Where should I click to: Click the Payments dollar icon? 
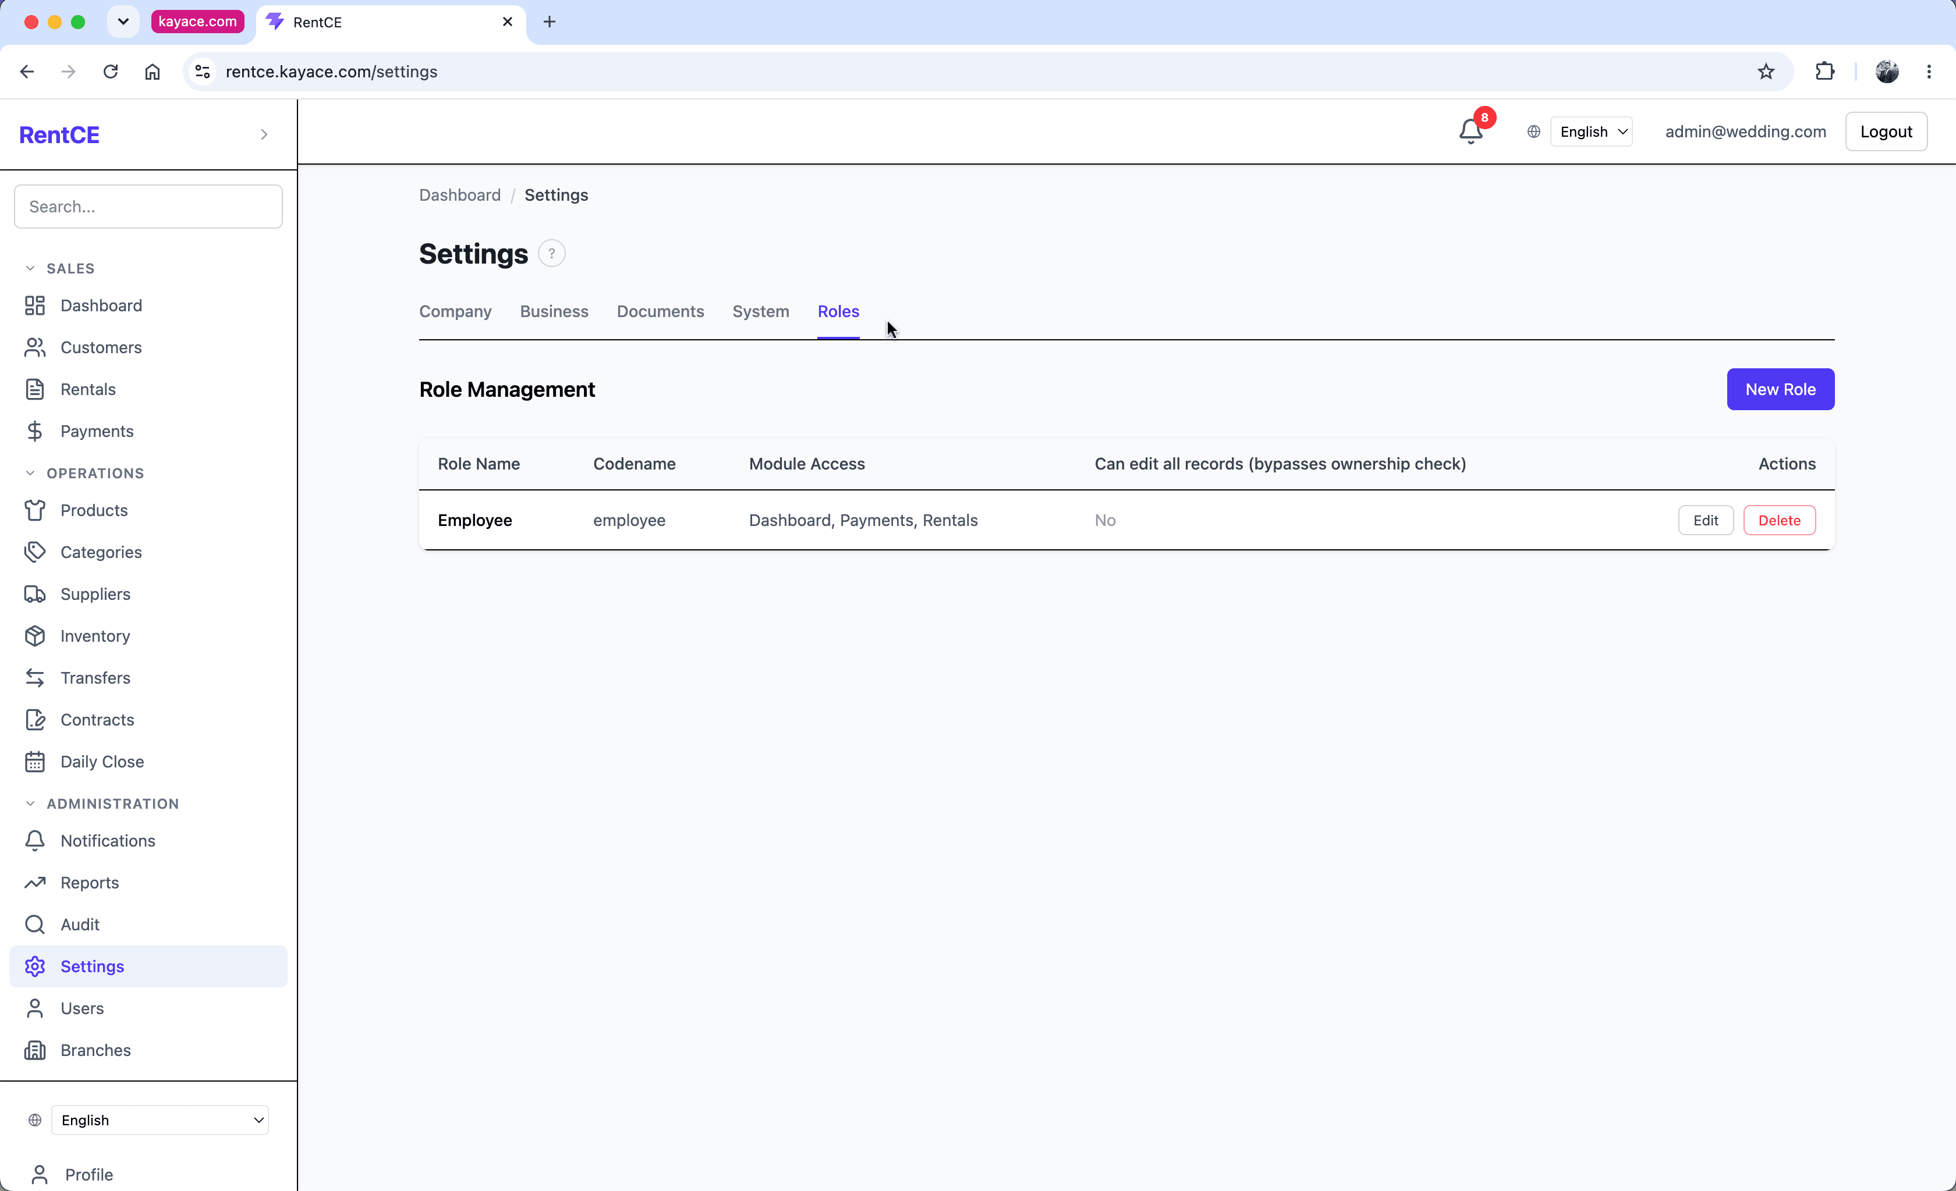tap(35, 431)
